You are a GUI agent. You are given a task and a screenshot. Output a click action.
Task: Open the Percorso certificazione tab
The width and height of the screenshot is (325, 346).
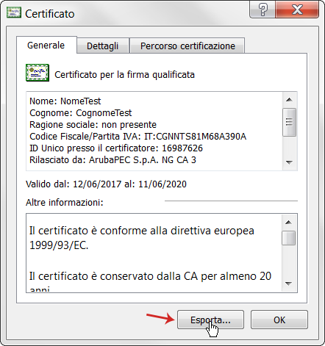pyautogui.click(x=187, y=46)
